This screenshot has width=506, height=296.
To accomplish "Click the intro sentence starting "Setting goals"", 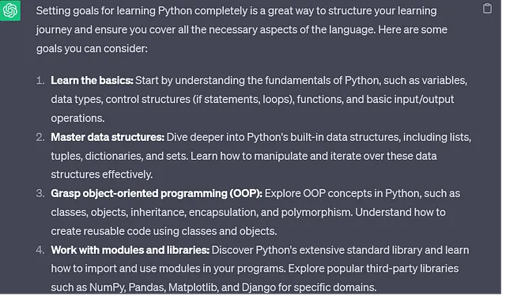I will click(242, 29).
